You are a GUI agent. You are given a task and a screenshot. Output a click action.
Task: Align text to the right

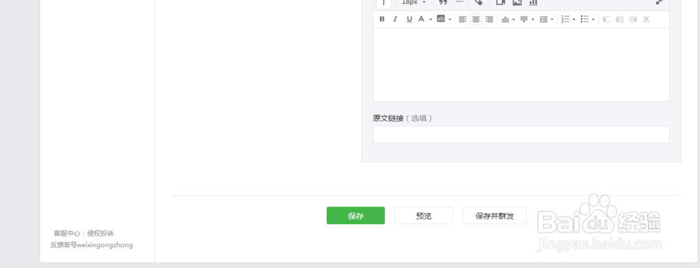tap(489, 19)
